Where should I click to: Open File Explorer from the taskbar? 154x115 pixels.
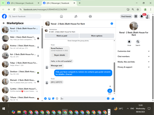[19, 112]
